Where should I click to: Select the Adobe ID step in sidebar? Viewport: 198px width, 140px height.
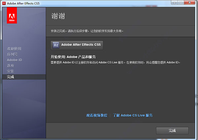tap(15, 60)
